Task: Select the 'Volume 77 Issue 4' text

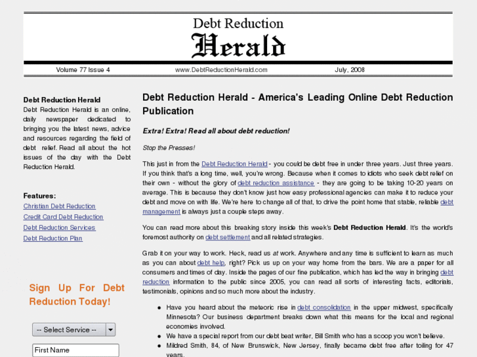Action: click(83, 70)
